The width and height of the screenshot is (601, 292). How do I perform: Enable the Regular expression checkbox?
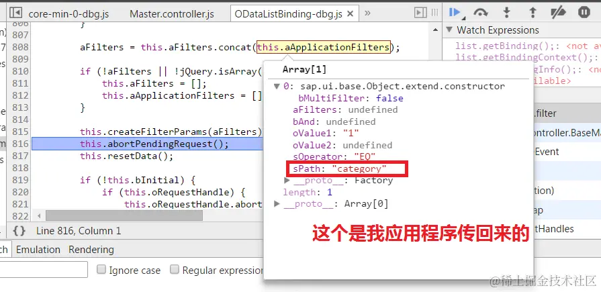tap(175, 270)
